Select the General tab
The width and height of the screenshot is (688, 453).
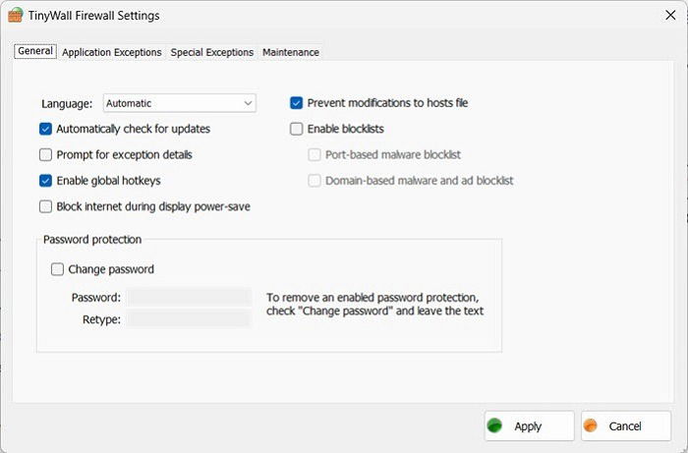pyautogui.click(x=35, y=51)
